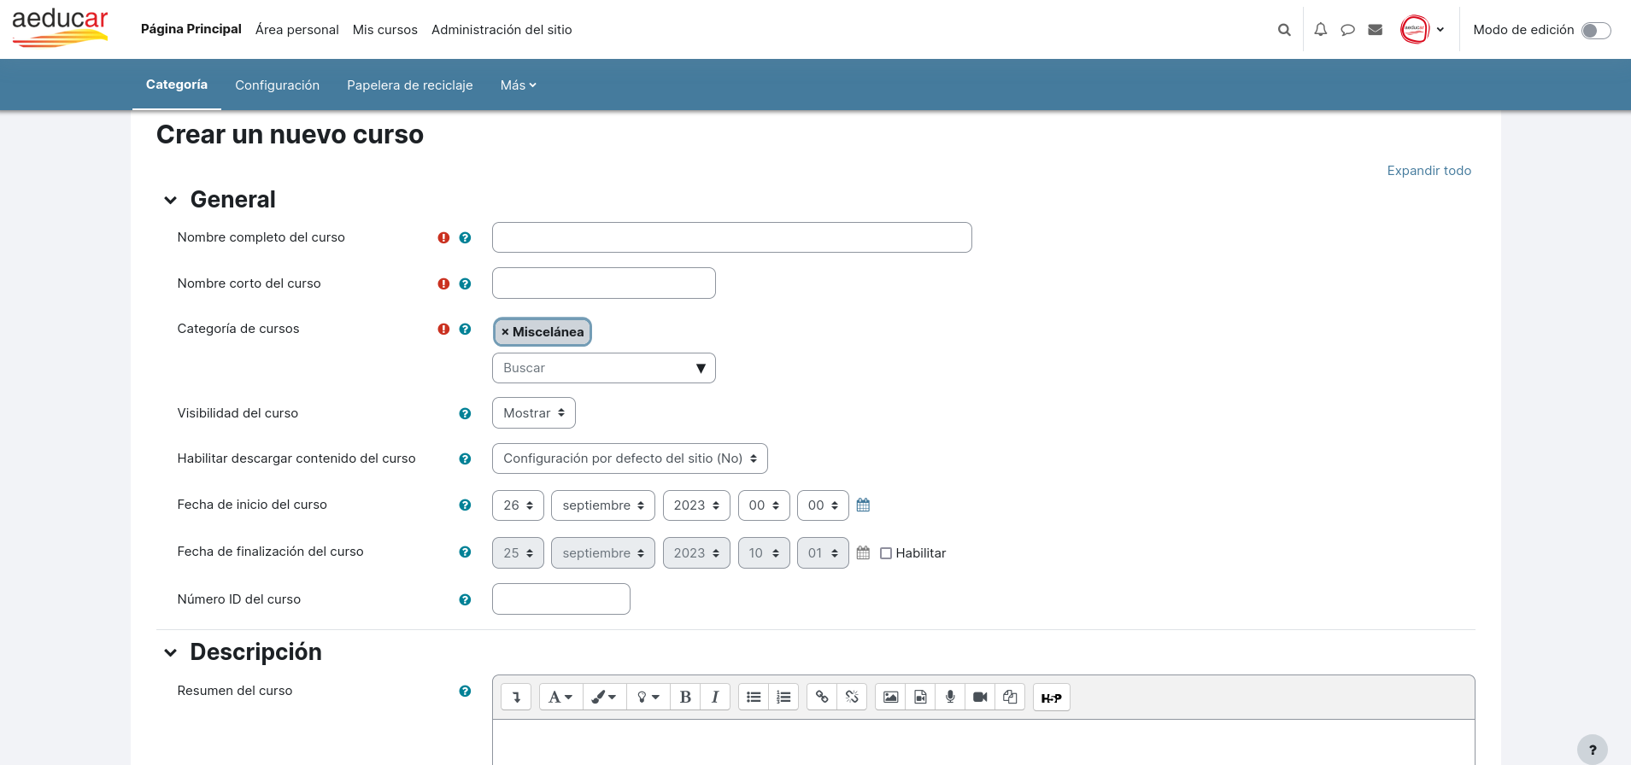1631x765 pixels.
Task: Insert unordered list in editor
Action: click(754, 698)
